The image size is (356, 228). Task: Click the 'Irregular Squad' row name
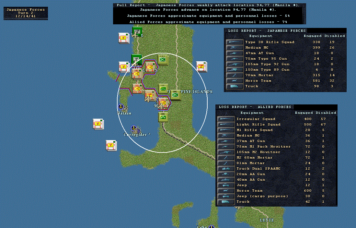point(256,119)
